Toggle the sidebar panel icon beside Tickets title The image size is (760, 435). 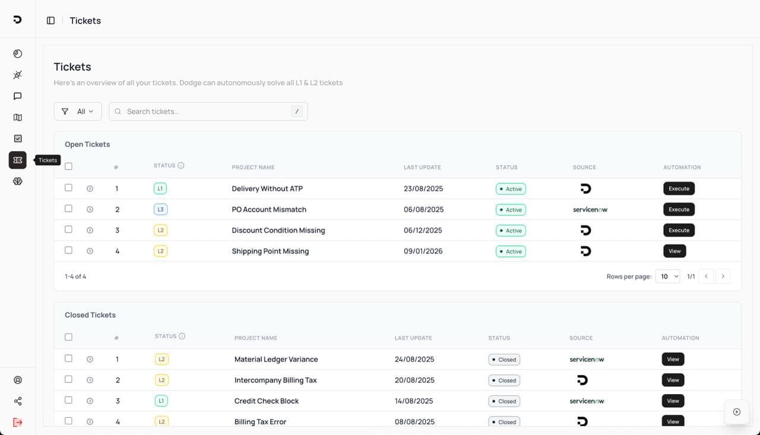coord(50,21)
